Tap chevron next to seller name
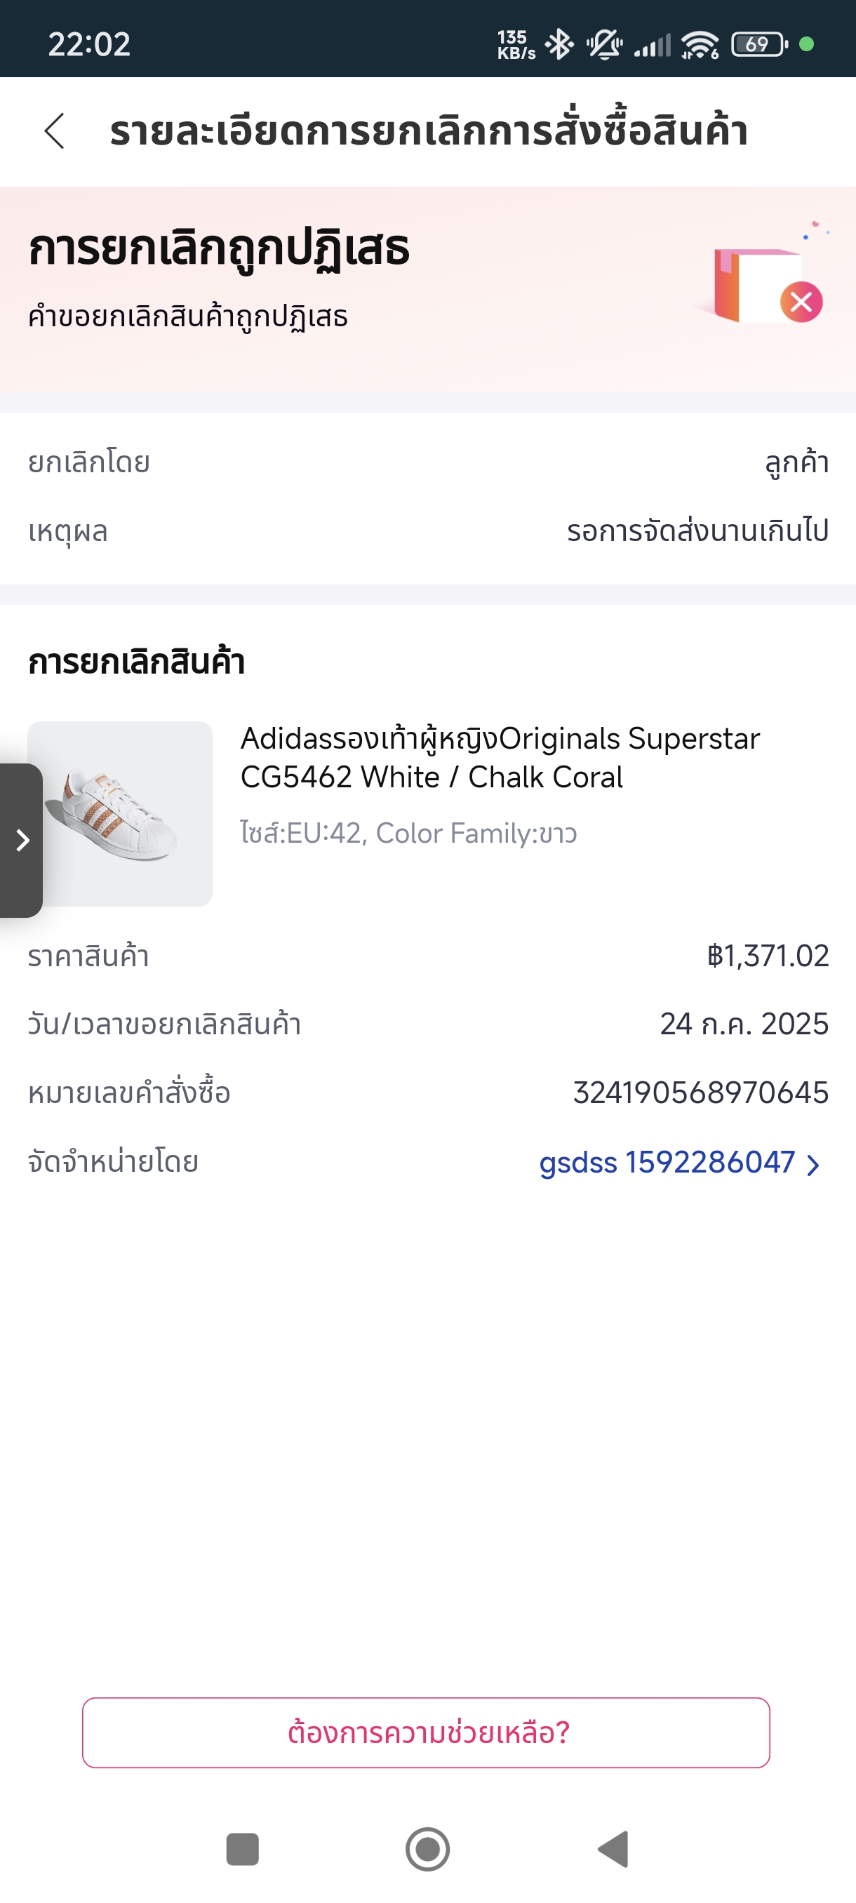The width and height of the screenshot is (856, 1903). click(x=813, y=1165)
